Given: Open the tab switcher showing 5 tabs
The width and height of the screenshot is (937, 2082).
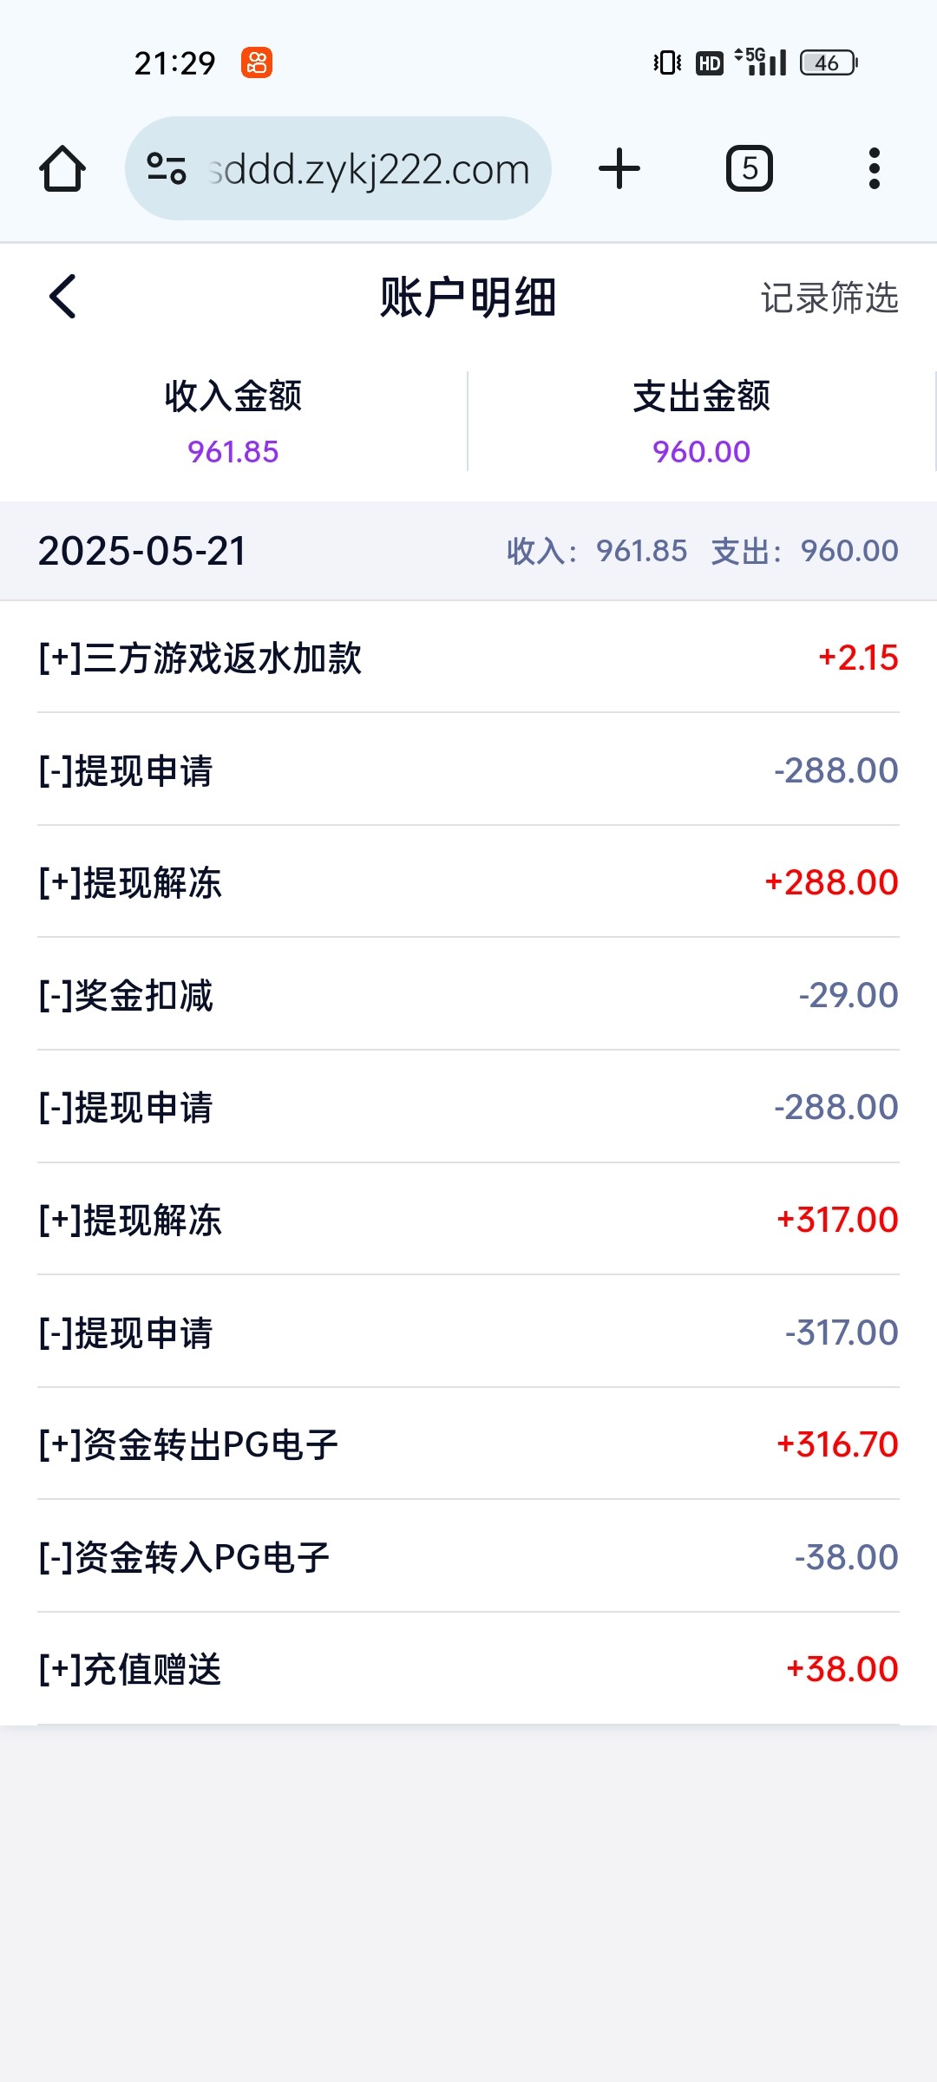Looking at the screenshot, I should pos(750,168).
